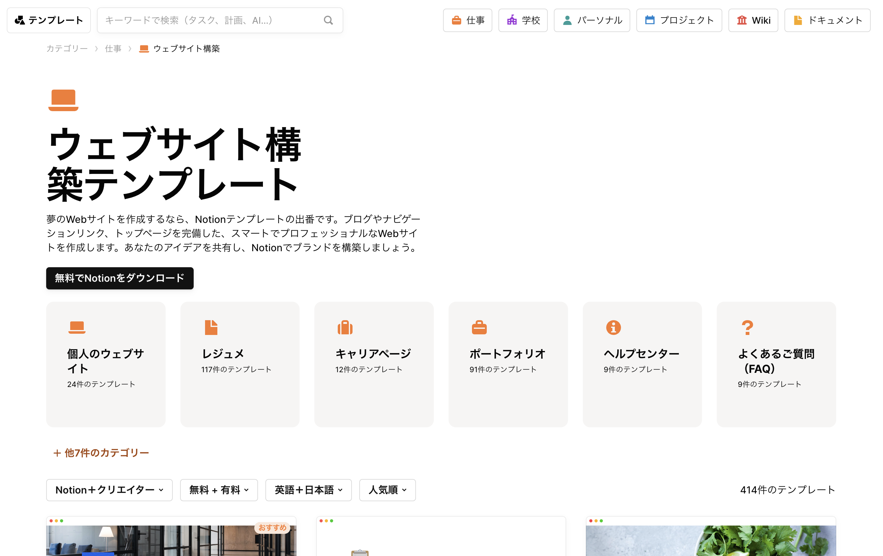
Task: Click the question mark icon on FAQ card
Action: (747, 327)
